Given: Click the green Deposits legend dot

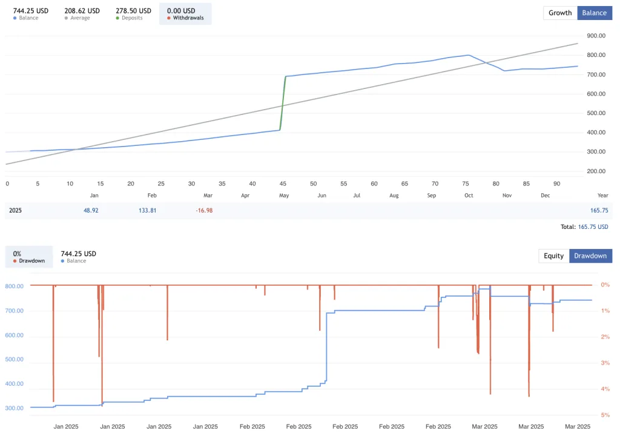Looking at the screenshot, I should click(x=116, y=18).
